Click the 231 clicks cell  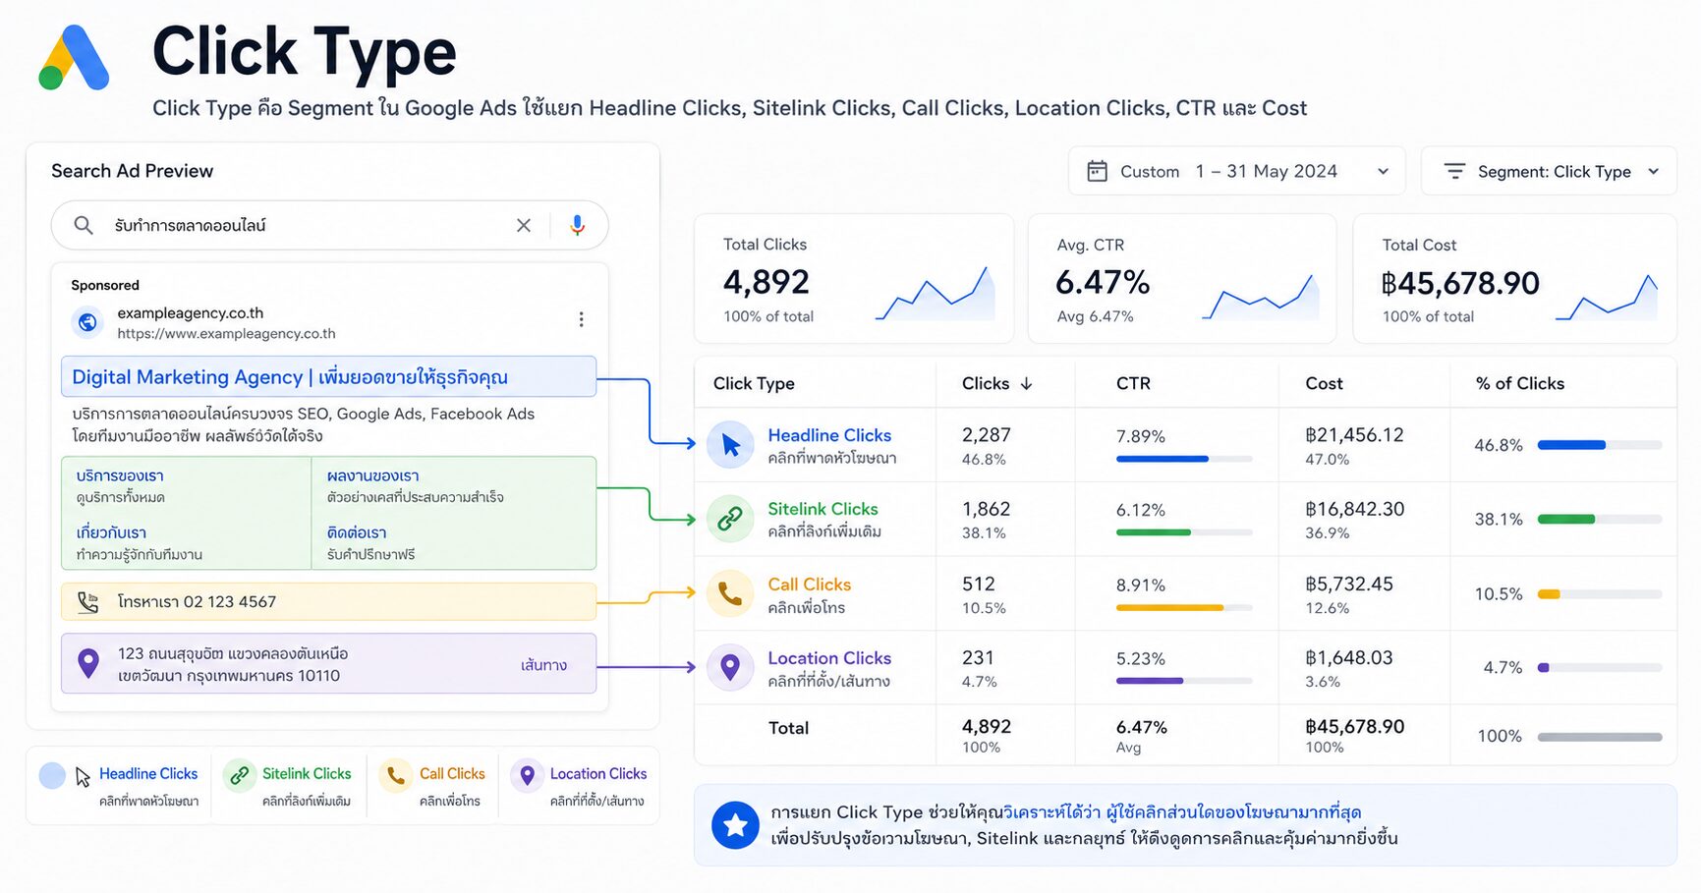tap(978, 658)
